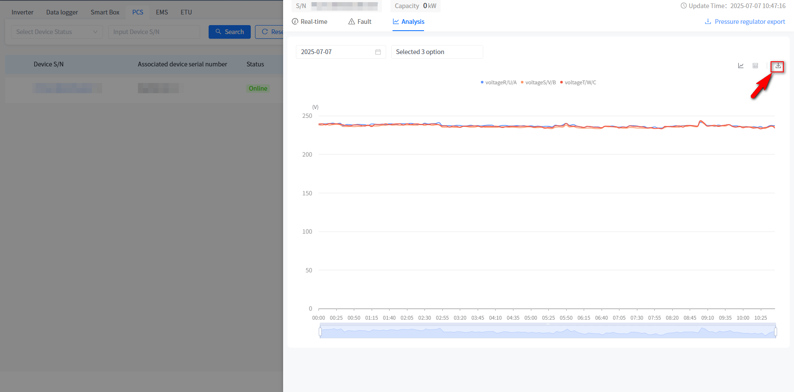Expand the Selected 3 option dropdown

(436, 52)
